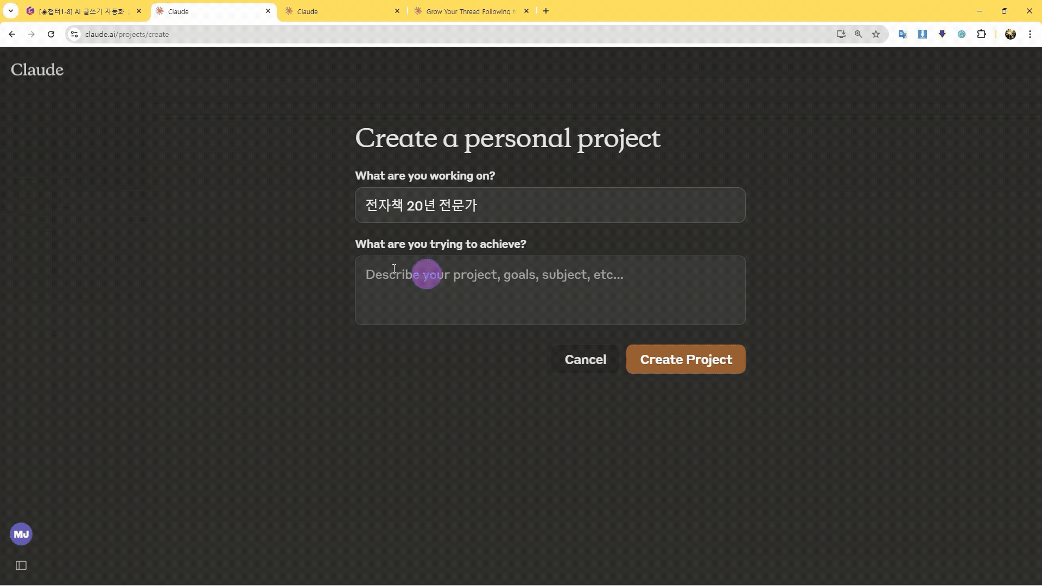
Task: Click the Google Translate extension icon
Action: [x=903, y=34]
